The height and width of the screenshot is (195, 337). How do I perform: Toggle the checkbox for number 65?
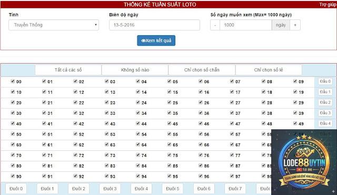(169, 144)
